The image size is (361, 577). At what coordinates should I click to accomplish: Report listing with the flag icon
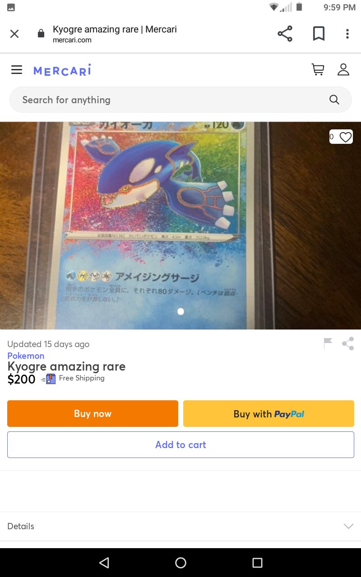(328, 343)
